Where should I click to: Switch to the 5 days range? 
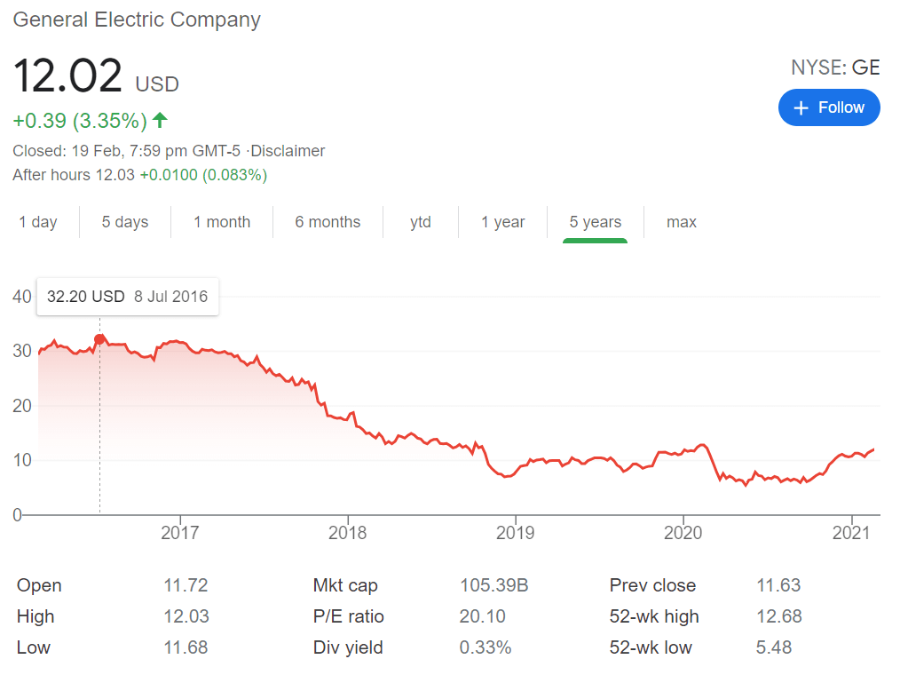pos(125,222)
